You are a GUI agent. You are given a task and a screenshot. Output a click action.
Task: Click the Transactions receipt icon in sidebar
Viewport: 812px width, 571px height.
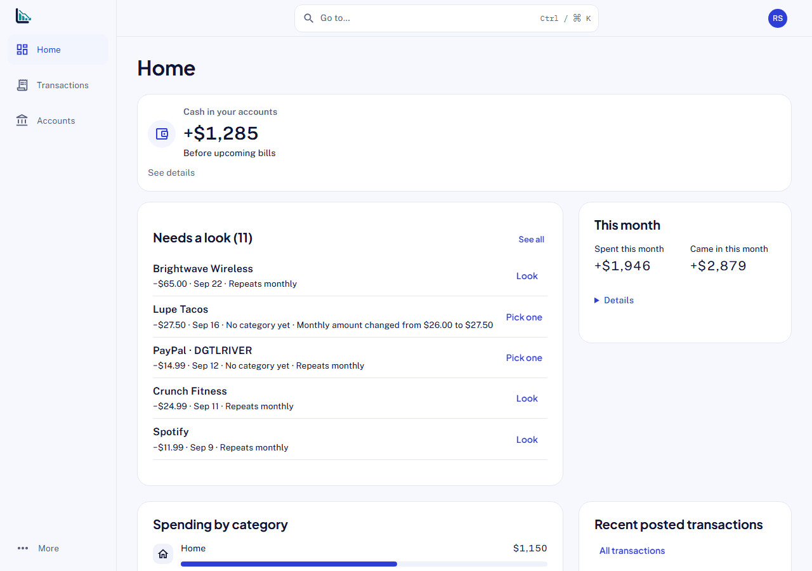[22, 85]
